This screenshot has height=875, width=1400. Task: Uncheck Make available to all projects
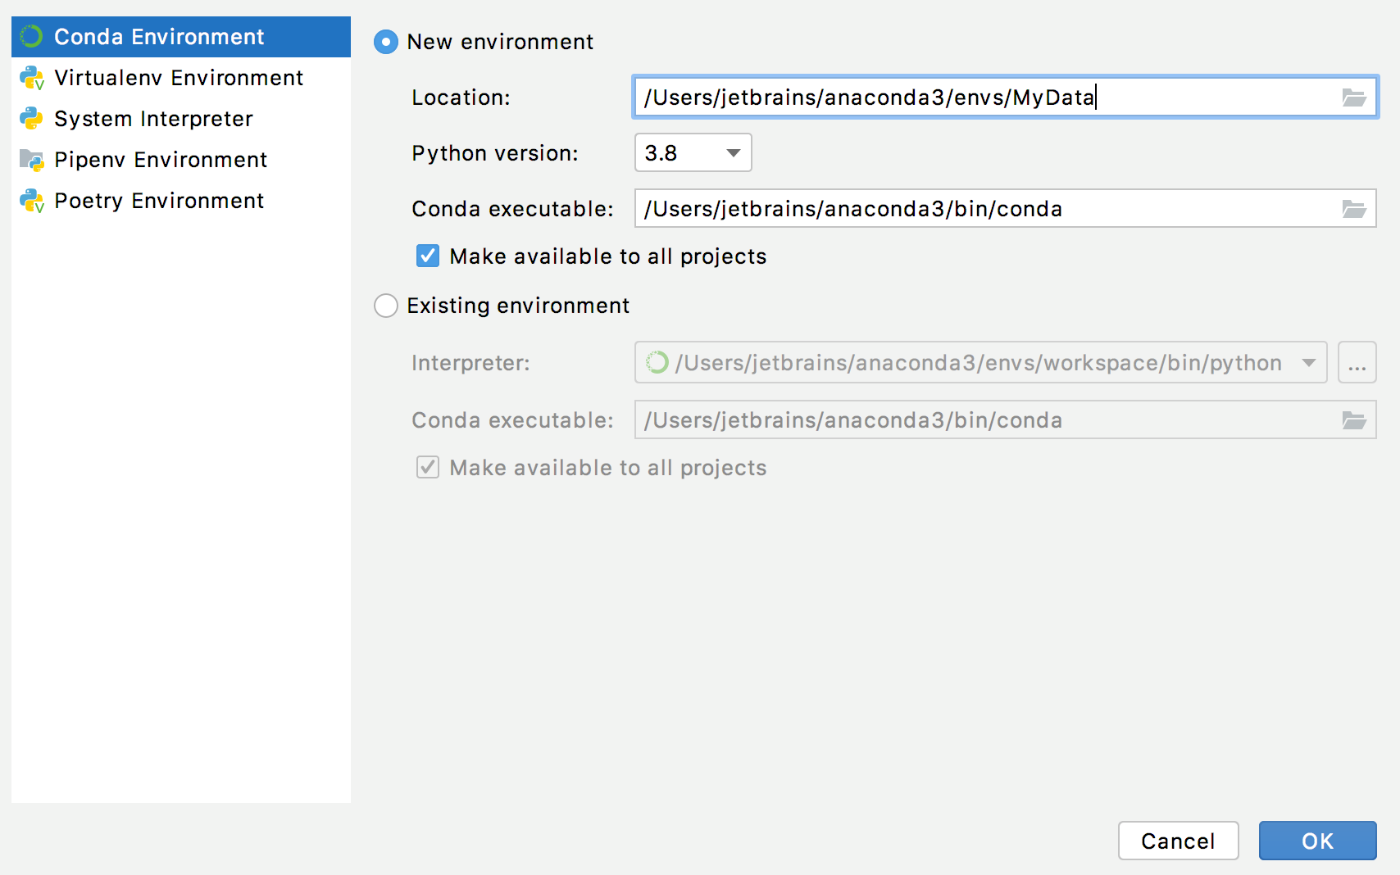427,256
